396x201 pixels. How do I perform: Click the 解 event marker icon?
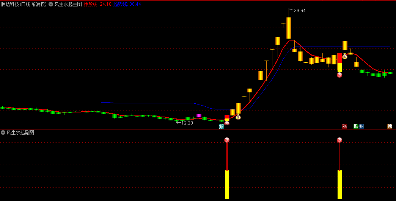221,126
